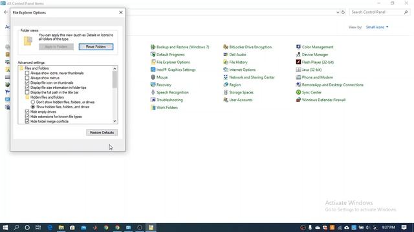Expand the address bar history dropdown arrow
Viewport: 414px width, 232px height.
338,12
